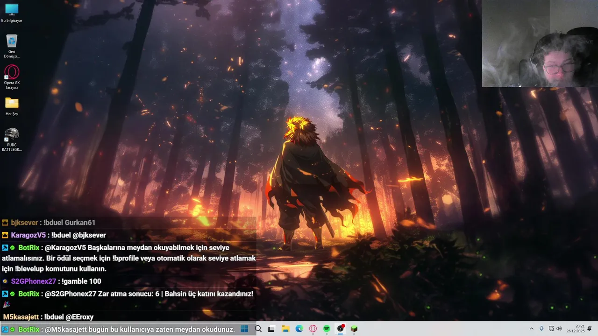The image size is (598, 336).
Task: Click the '!gamble 100' chat message
Action: point(81,281)
